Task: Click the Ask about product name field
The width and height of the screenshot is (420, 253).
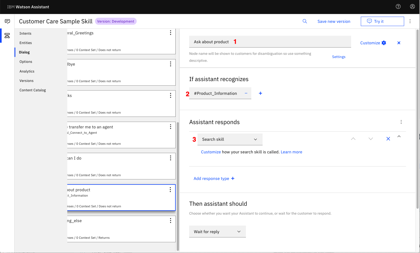Action: coord(270,42)
